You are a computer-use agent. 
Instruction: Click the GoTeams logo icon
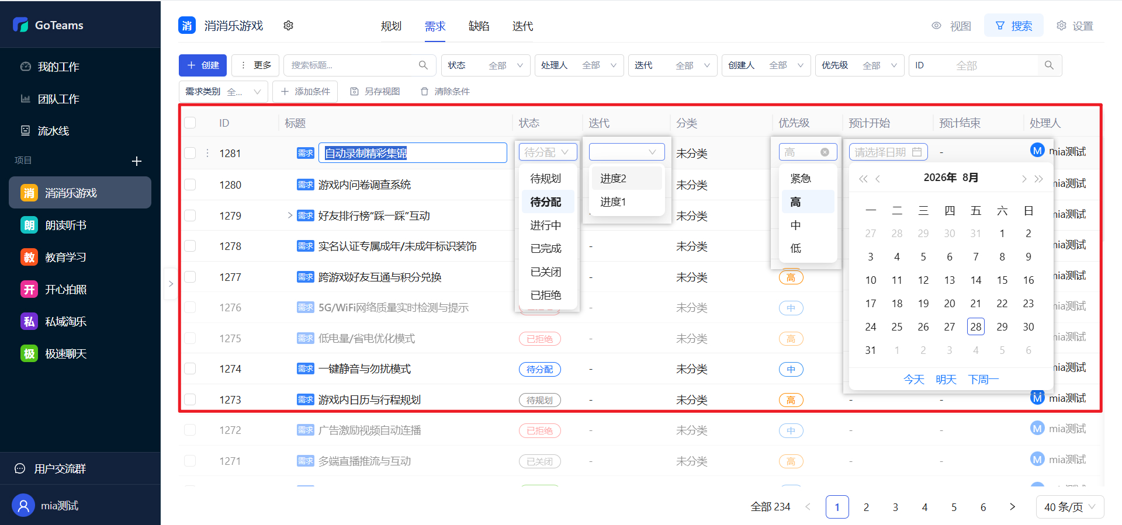pos(21,25)
